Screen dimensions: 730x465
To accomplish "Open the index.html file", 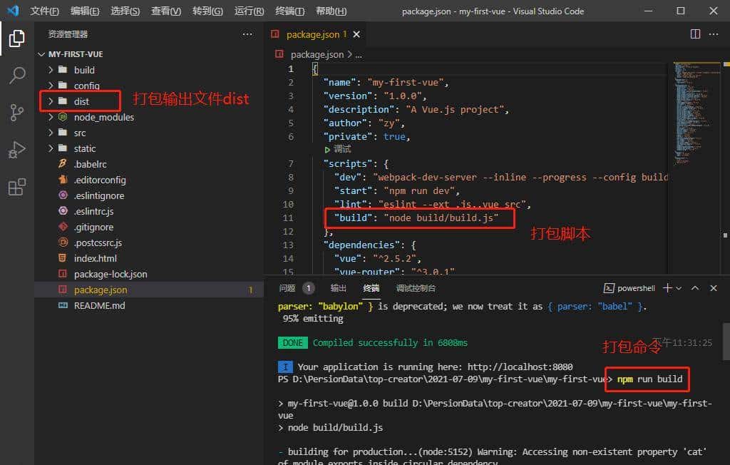I will (95, 258).
